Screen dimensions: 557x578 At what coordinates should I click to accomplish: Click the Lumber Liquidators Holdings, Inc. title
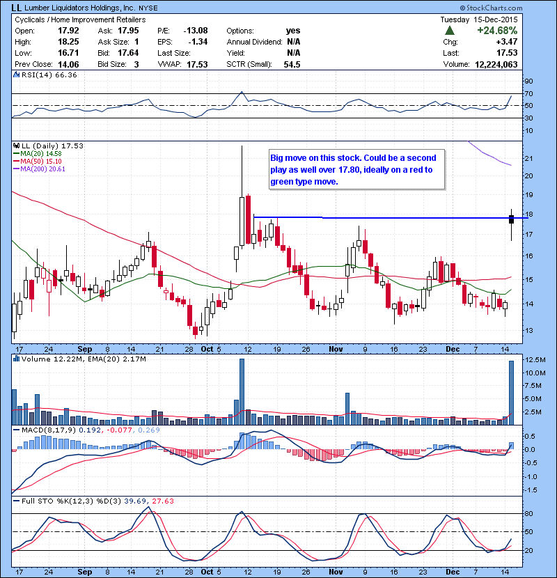(79, 8)
